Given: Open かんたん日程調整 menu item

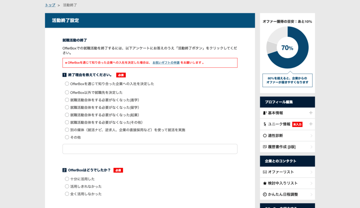Looking at the screenshot, I should coord(288,194).
